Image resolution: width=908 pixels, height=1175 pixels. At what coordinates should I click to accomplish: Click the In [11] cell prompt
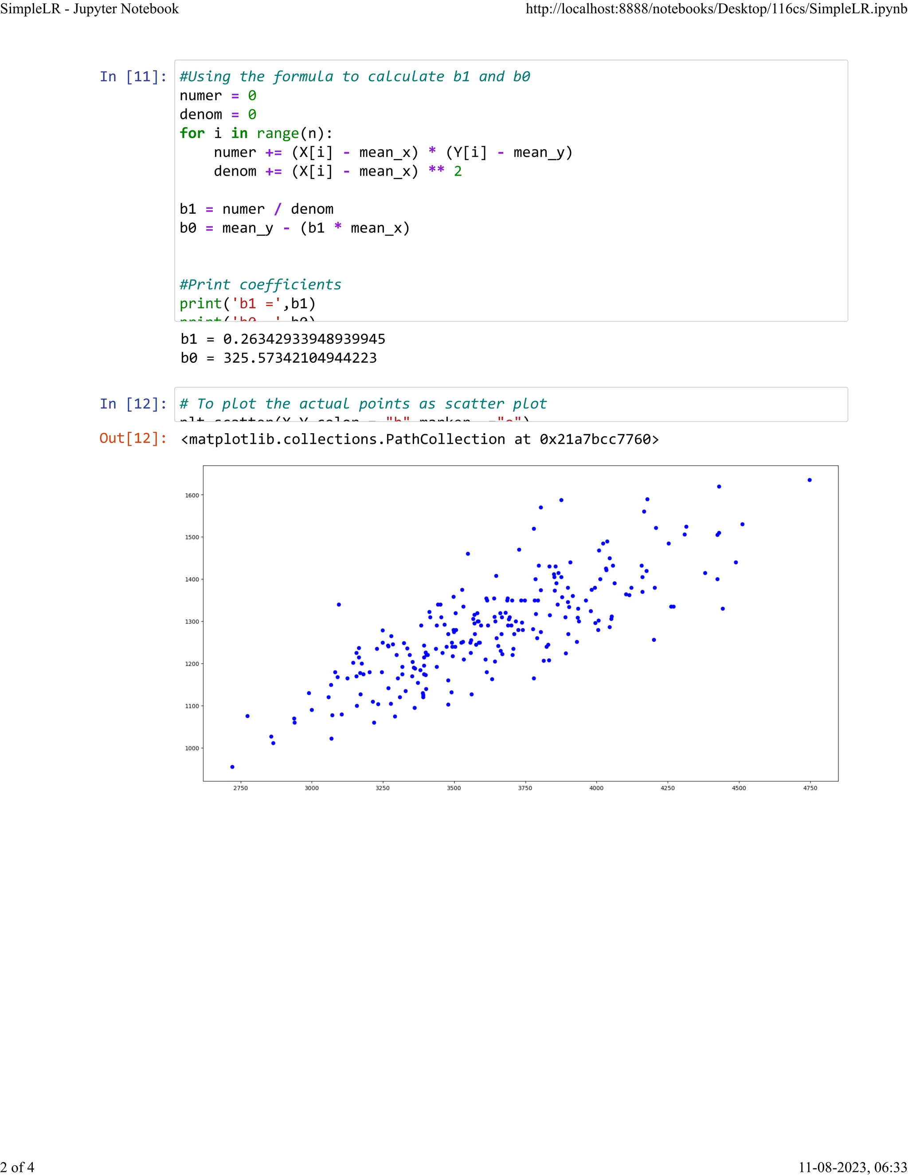pyautogui.click(x=133, y=76)
